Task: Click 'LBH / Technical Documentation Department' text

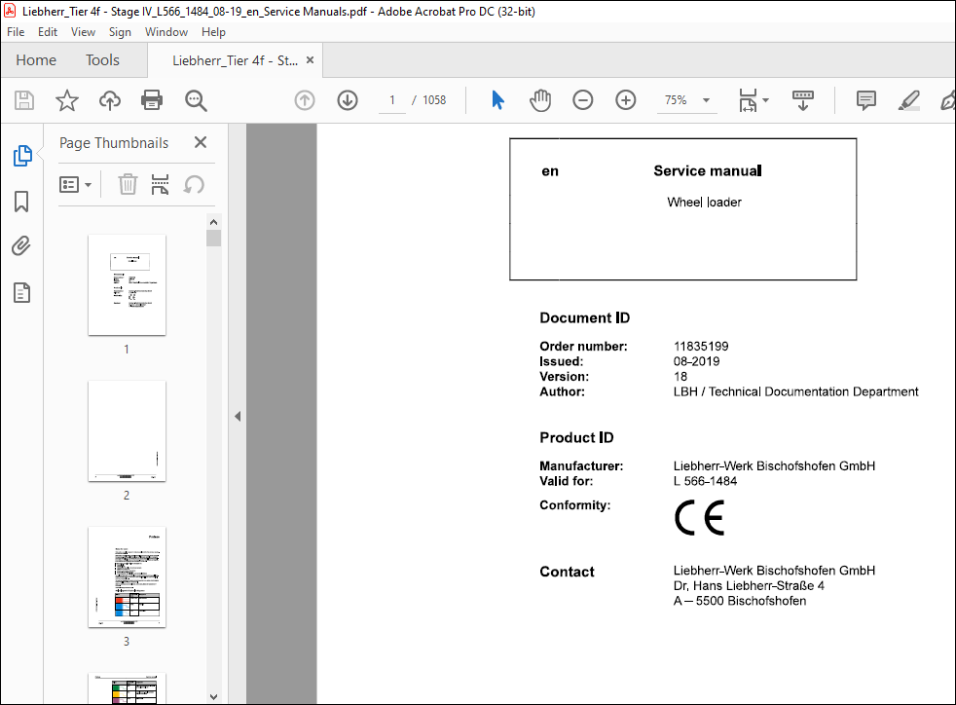Action: (795, 391)
